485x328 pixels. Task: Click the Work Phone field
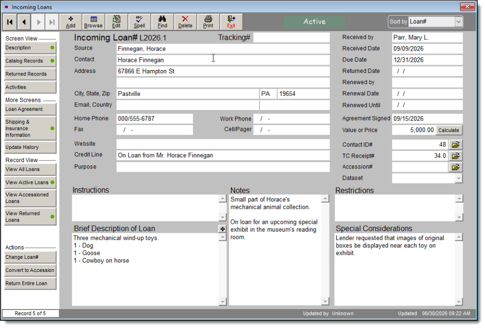pos(292,119)
